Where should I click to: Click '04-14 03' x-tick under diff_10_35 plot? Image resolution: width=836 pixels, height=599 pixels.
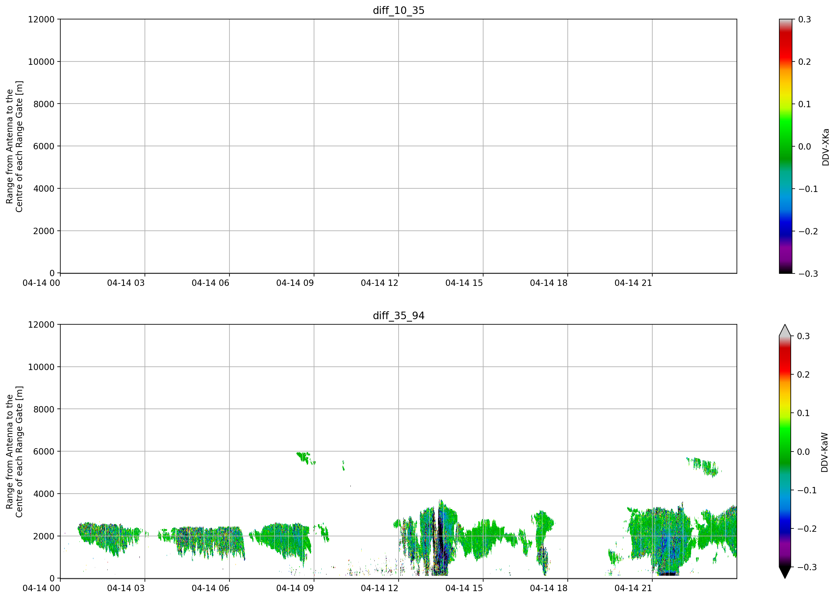pos(126,283)
